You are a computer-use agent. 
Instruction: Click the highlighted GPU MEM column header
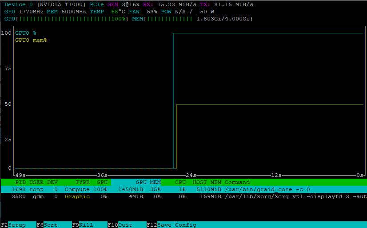click(x=148, y=182)
